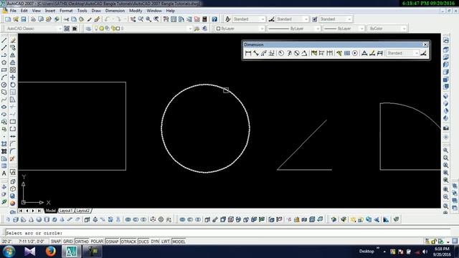Click Angular dimension icon in Dimension toolbar
Image resolution: width=459 pixels, height=258 pixels.
pyautogui.click(x=304, y=53)
